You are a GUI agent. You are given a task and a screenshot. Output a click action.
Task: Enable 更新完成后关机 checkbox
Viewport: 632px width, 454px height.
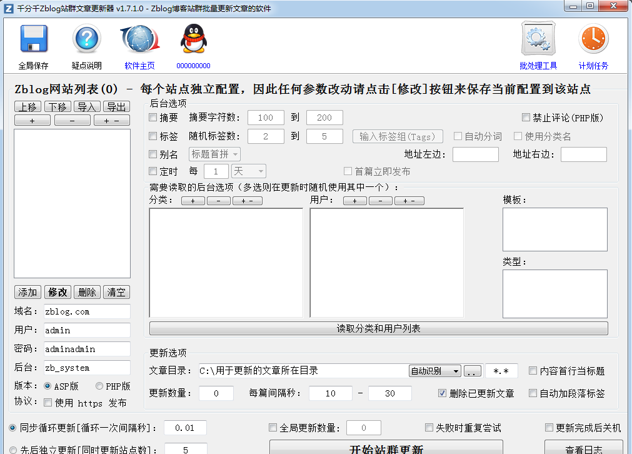(549, 427)
